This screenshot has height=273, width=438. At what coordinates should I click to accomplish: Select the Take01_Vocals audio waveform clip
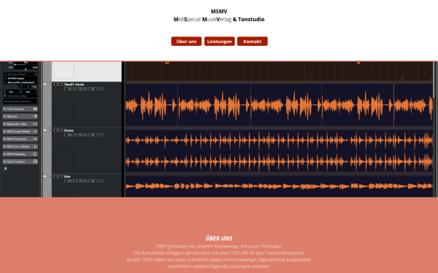click(x=280, y=105)
